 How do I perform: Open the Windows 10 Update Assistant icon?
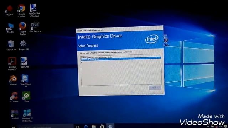pyautogui.click(x=27, y=115)
